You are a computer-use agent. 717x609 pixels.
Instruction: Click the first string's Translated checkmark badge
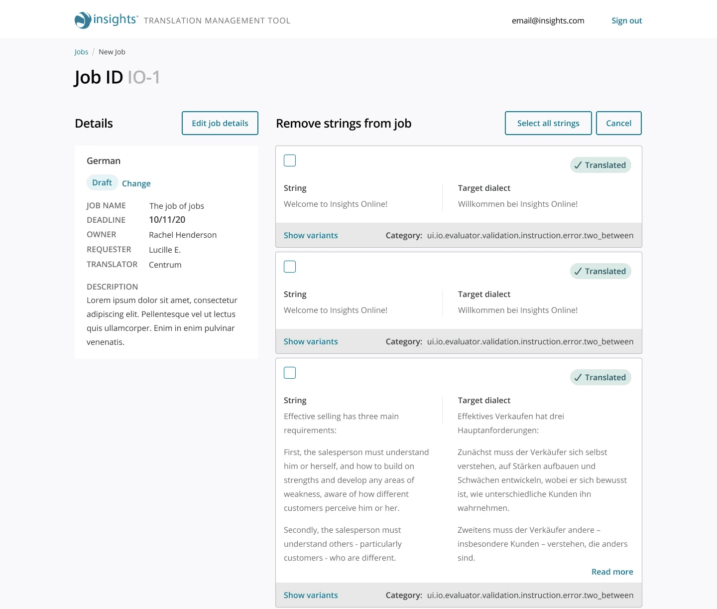[600, 165]
